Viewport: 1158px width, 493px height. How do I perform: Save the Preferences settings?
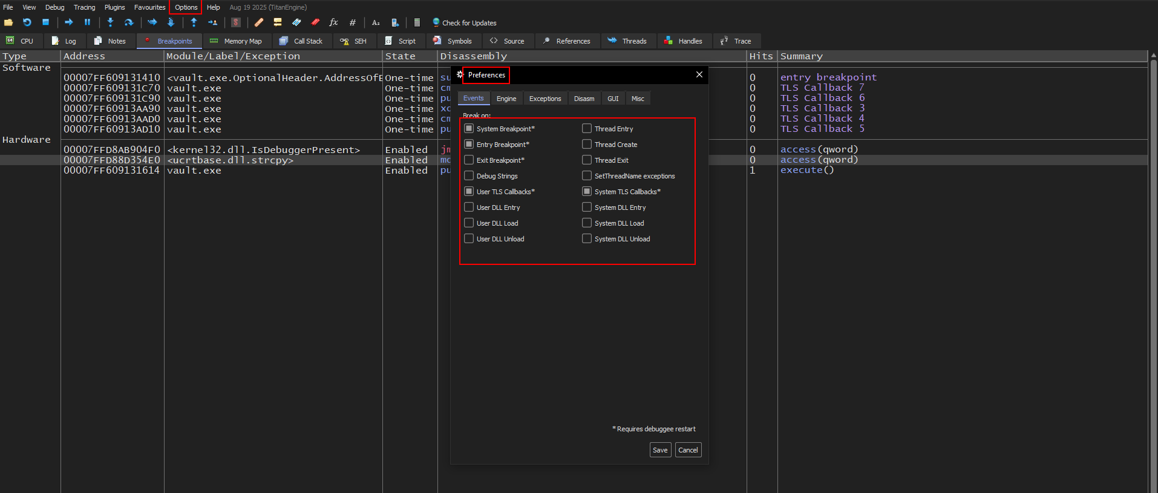coord(660,450)
